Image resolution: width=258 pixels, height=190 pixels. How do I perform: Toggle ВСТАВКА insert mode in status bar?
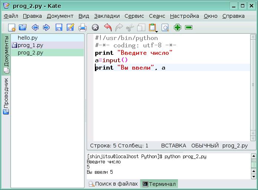[173, 146]
